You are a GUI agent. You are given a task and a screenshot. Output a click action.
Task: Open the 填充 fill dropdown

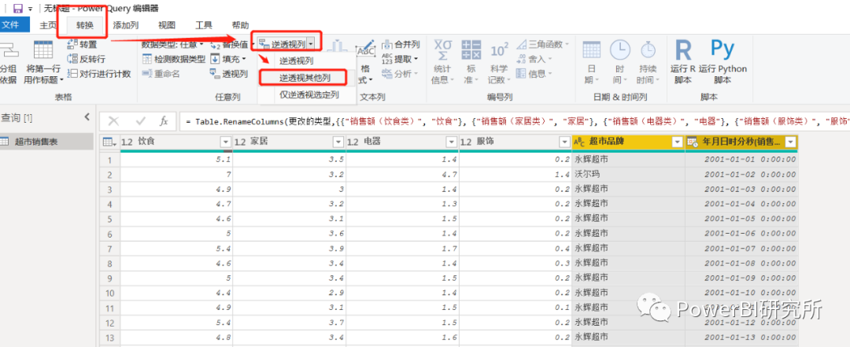pos(228,59)
